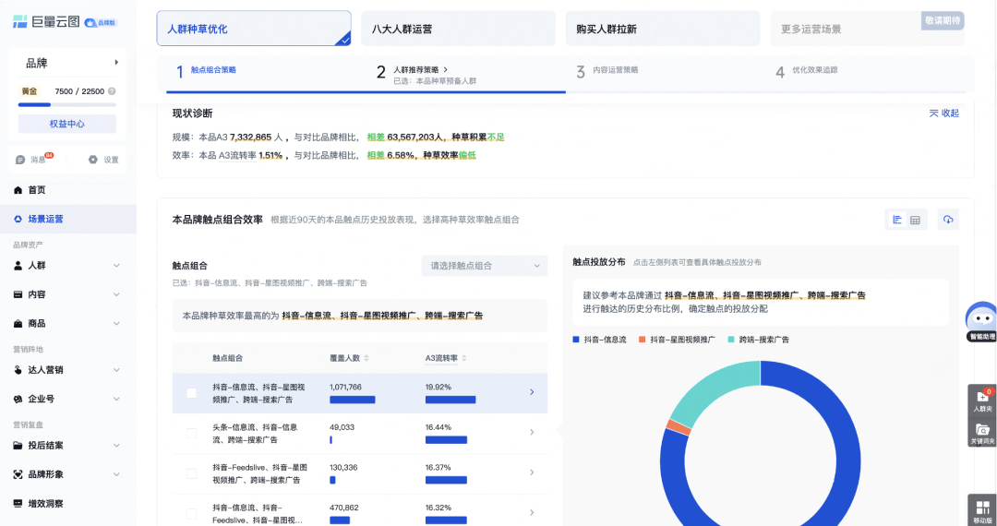Screen dimensions: 997x526
Task: Click the 内容 sidebar icon
Action: (18, 294)
